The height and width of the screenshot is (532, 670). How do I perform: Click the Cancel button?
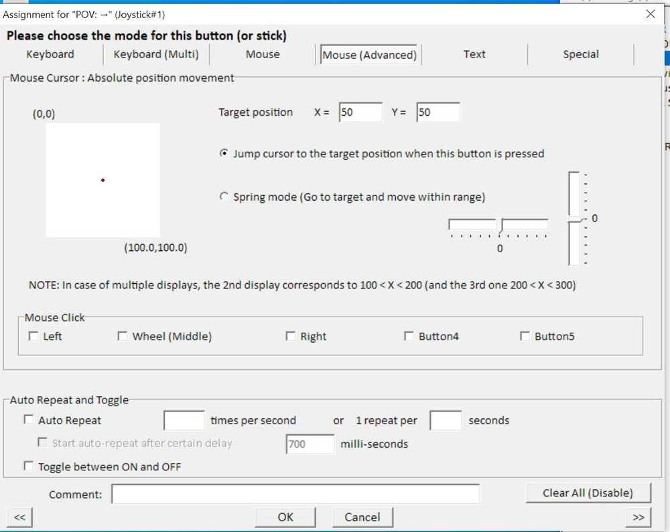(362, 517)
